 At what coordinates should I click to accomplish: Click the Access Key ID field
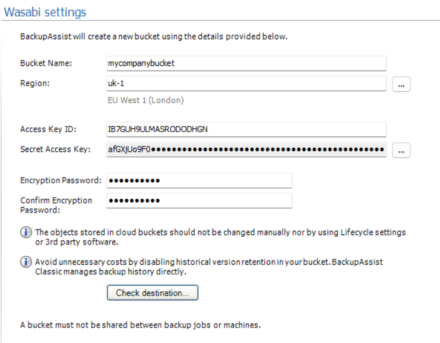point(246,129)
